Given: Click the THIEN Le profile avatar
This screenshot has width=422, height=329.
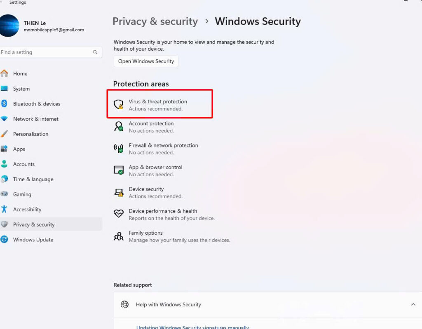Looking at the screenshot, I should coord(9,26).
